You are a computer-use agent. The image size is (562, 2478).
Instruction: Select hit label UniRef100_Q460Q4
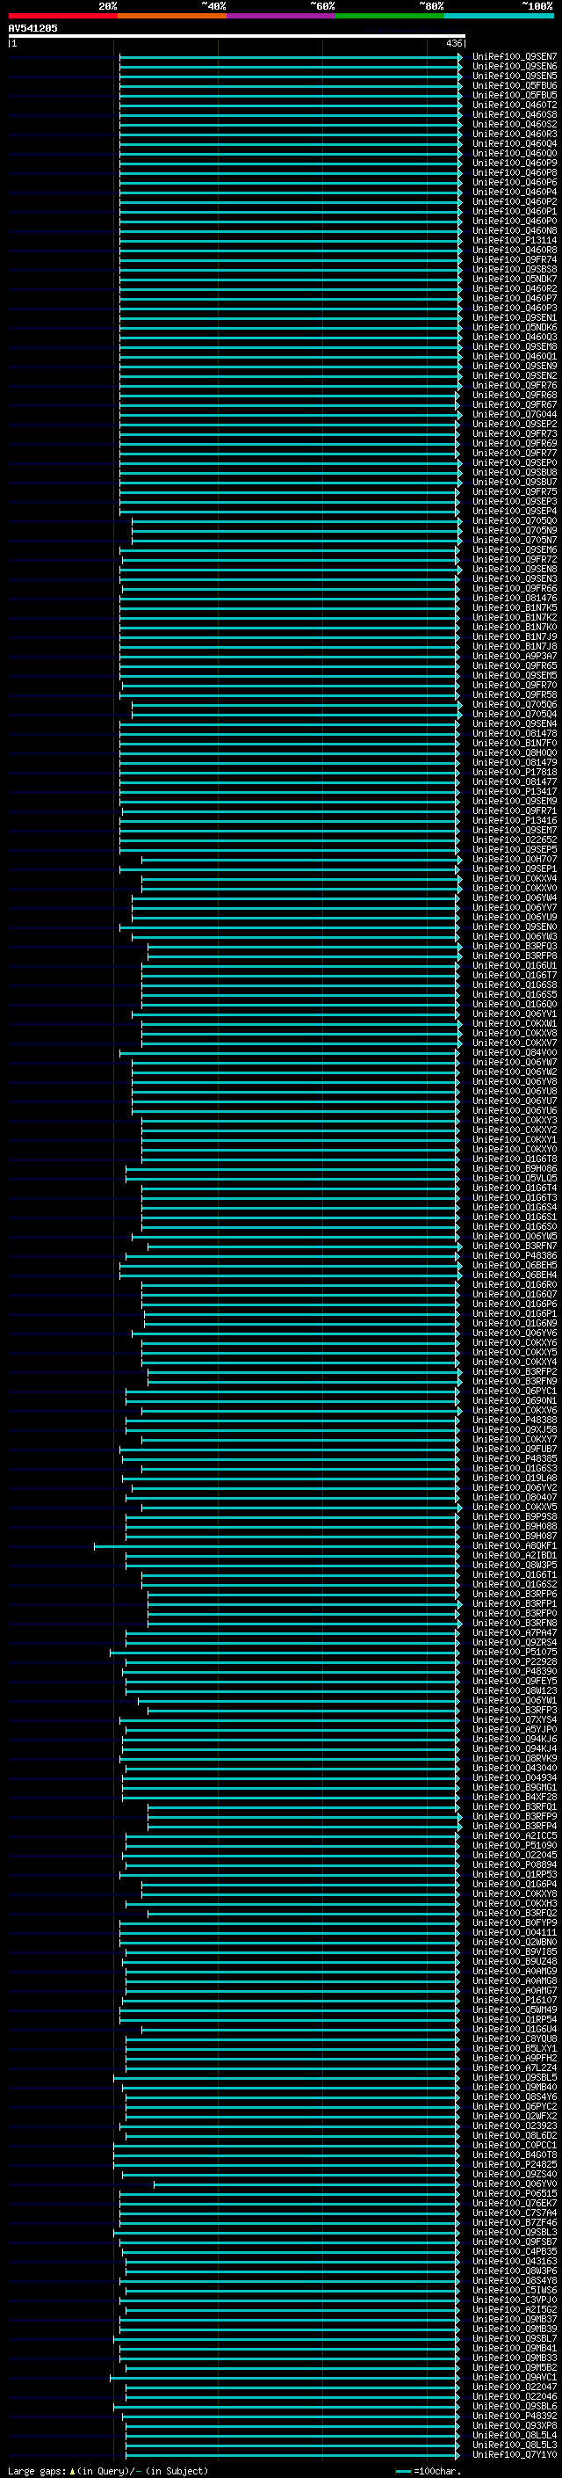[514, 143]
